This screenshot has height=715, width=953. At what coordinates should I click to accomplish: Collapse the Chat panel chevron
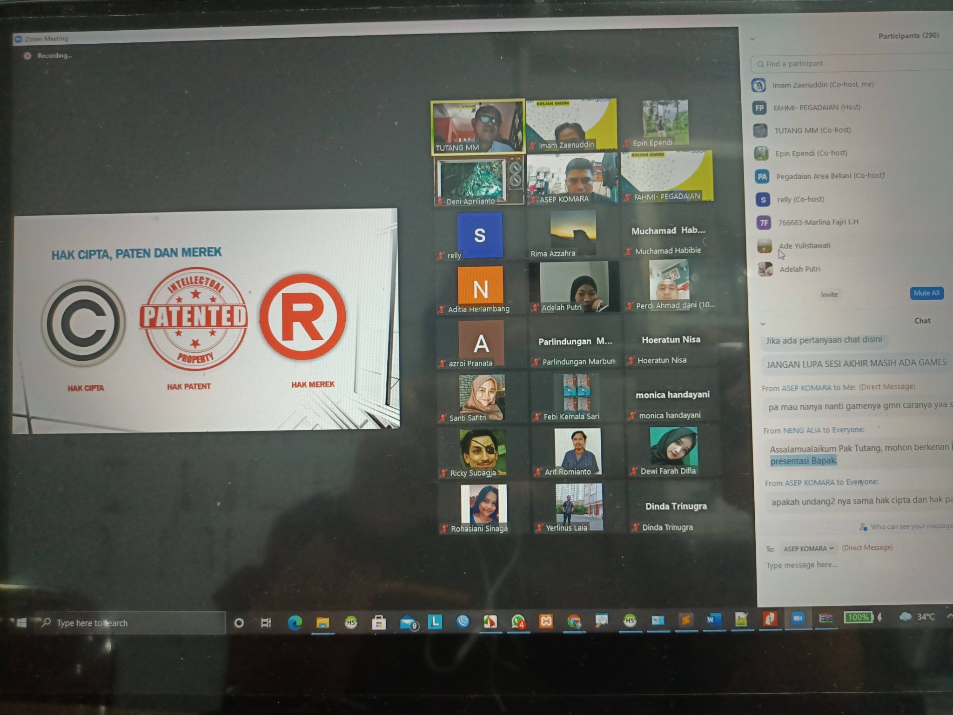(x=762, y=324)
